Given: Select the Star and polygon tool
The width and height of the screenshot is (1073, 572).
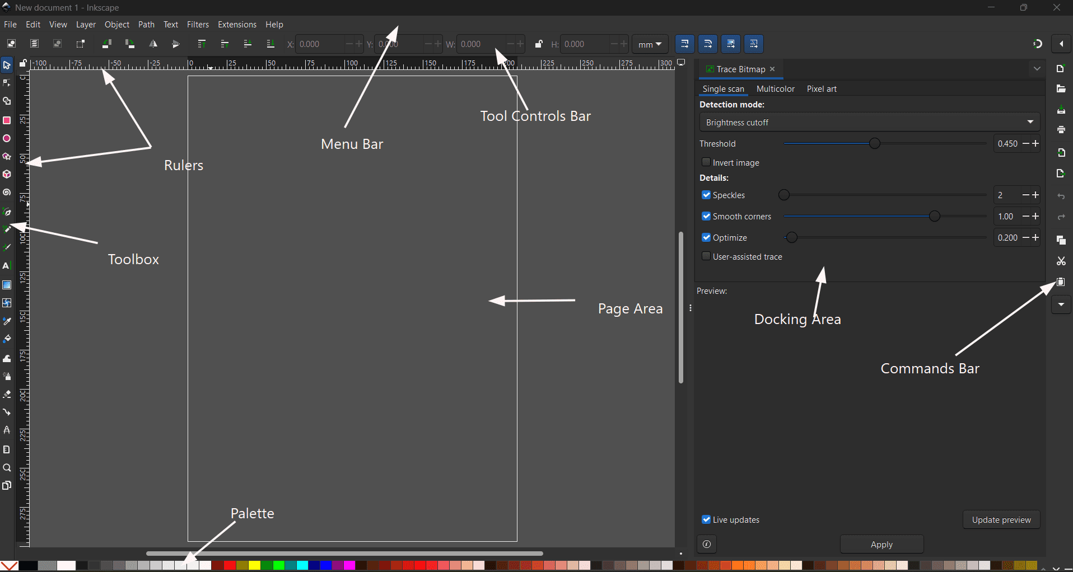Looking at the screenshot, I should (x=7, y=157).
